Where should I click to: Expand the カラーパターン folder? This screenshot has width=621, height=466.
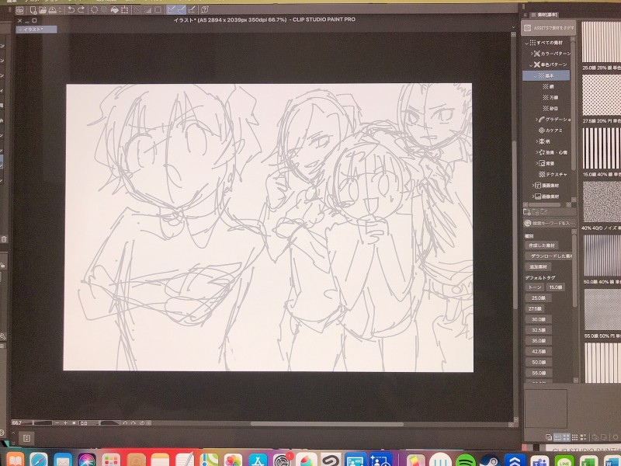tap(532, 54)
